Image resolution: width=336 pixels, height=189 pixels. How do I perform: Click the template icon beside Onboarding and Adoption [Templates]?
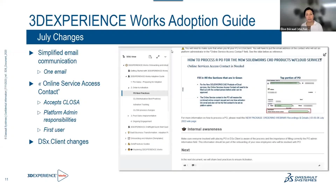tap(129, 139)
